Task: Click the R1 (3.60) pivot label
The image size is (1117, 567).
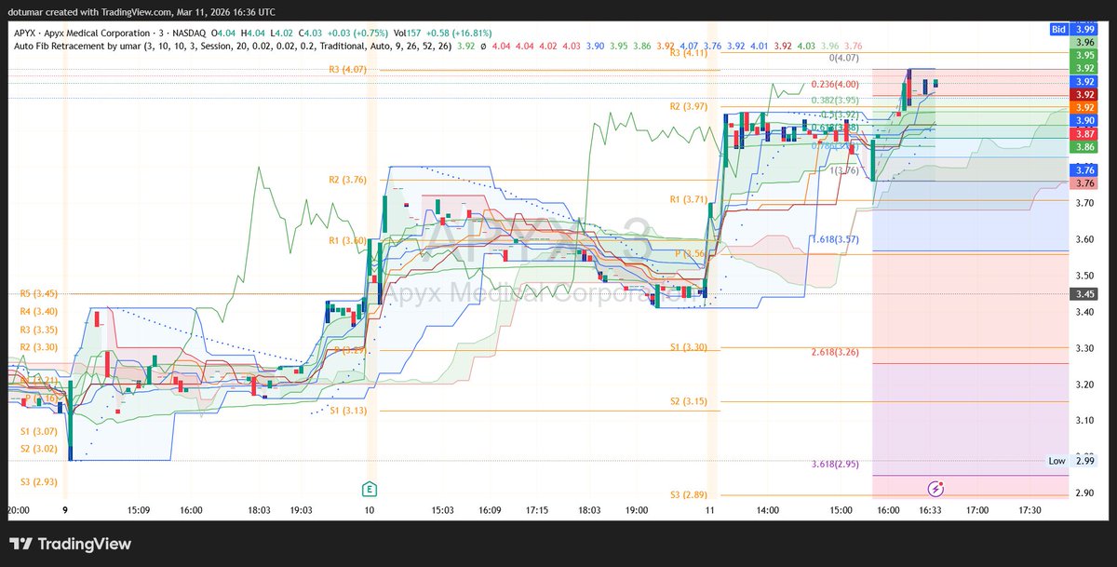Action: (347, 240)
